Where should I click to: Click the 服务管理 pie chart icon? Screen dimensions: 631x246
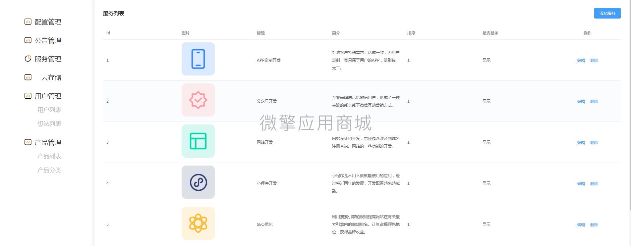28,59
